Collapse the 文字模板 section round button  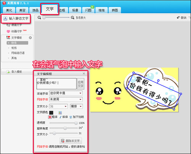[x=30, y=38]
